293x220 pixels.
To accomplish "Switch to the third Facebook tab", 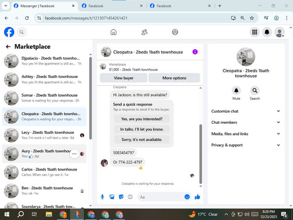I will pyautogui.click(x=180, y=6).
